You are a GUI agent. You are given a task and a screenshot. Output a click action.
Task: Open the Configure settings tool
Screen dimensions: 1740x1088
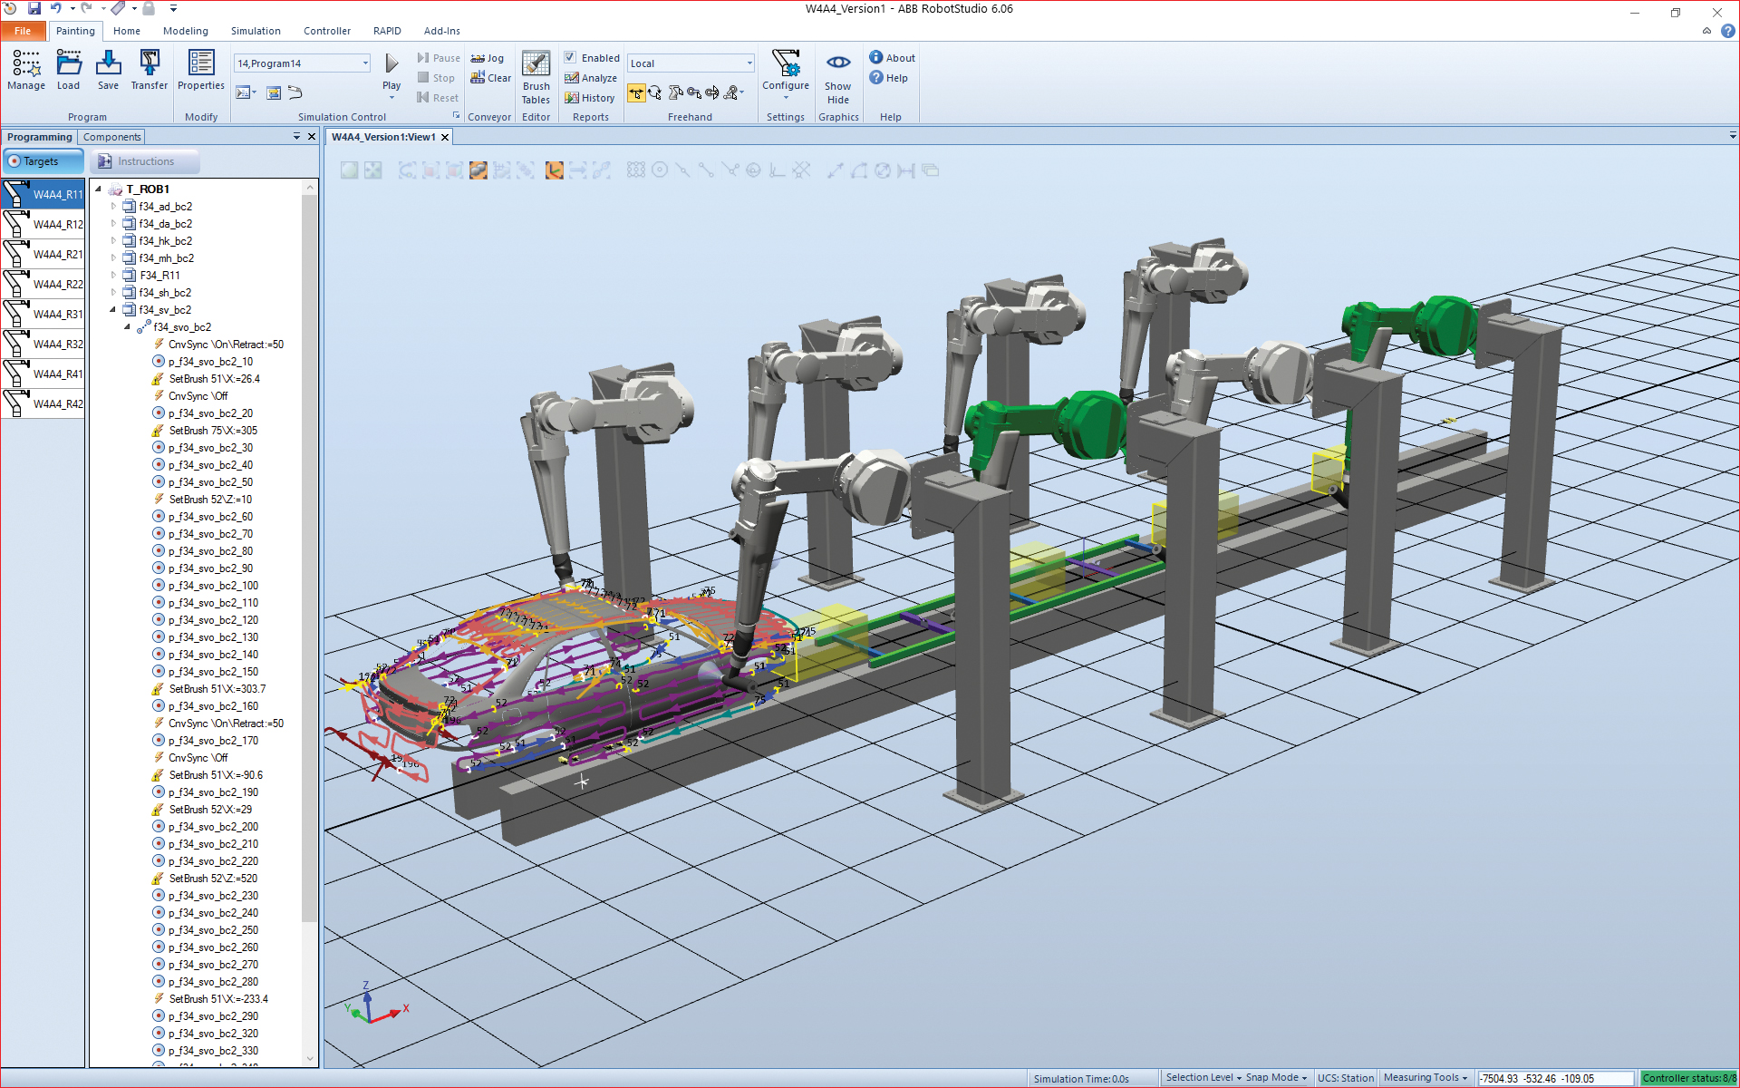(x=786, y=72)
